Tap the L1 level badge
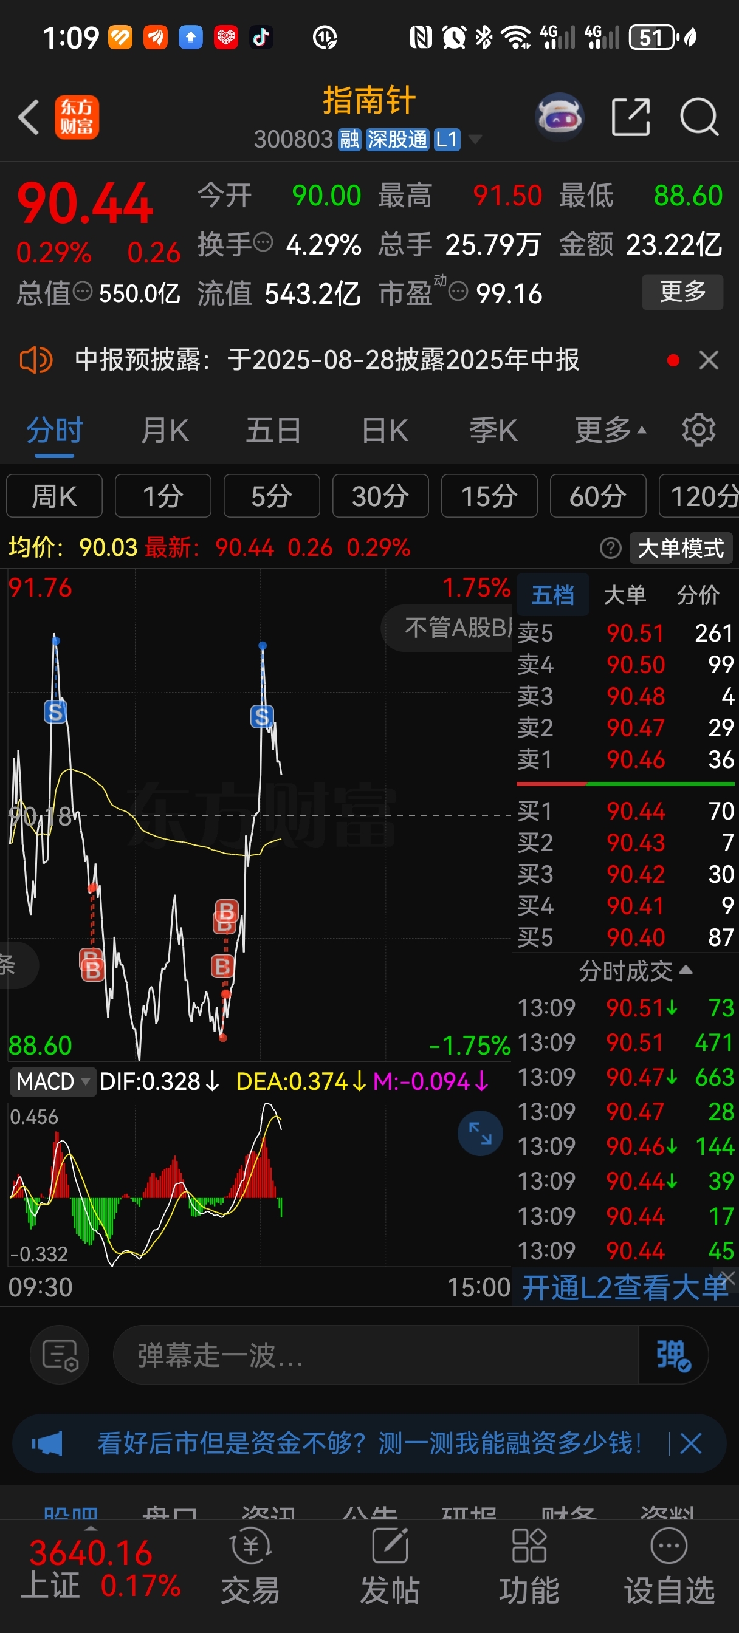739x1633 pixels. point(447,139)
